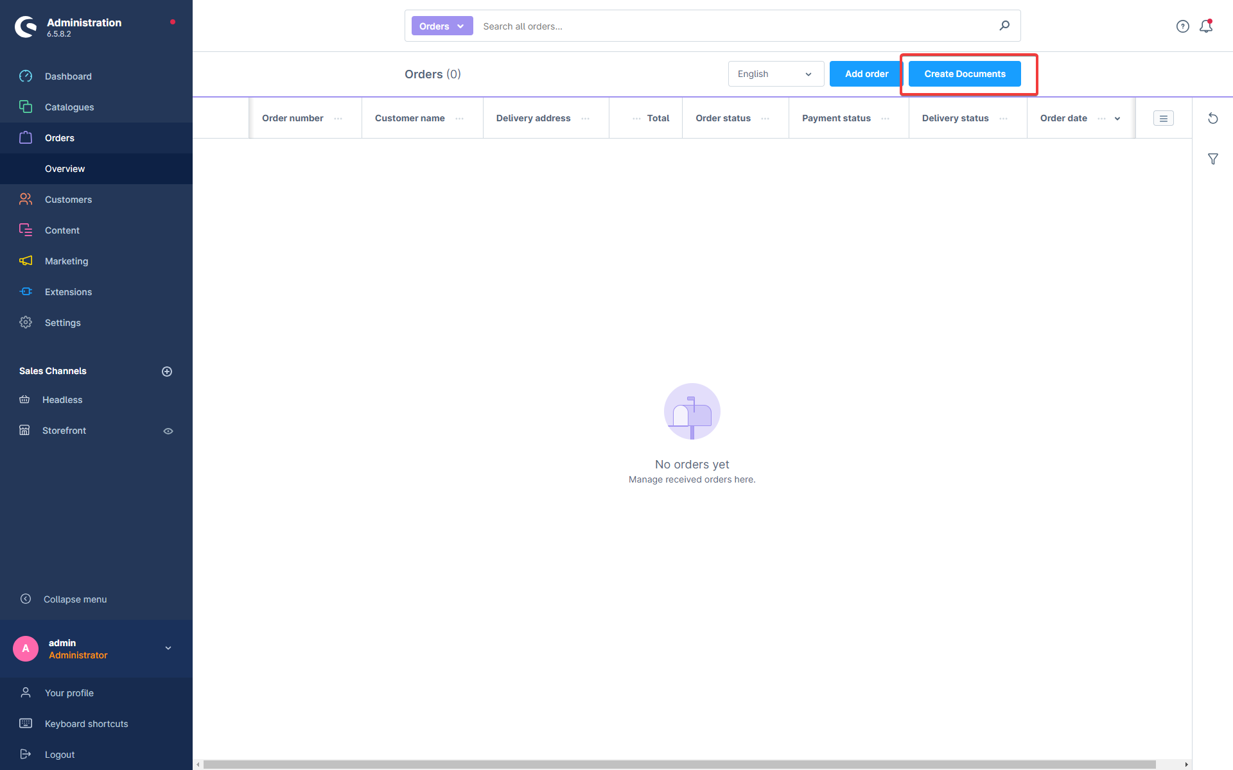Expand the Order date sort arrow
This screenshot has height=770, width=1233.
pyautogui.click(x=1117, y=119)
